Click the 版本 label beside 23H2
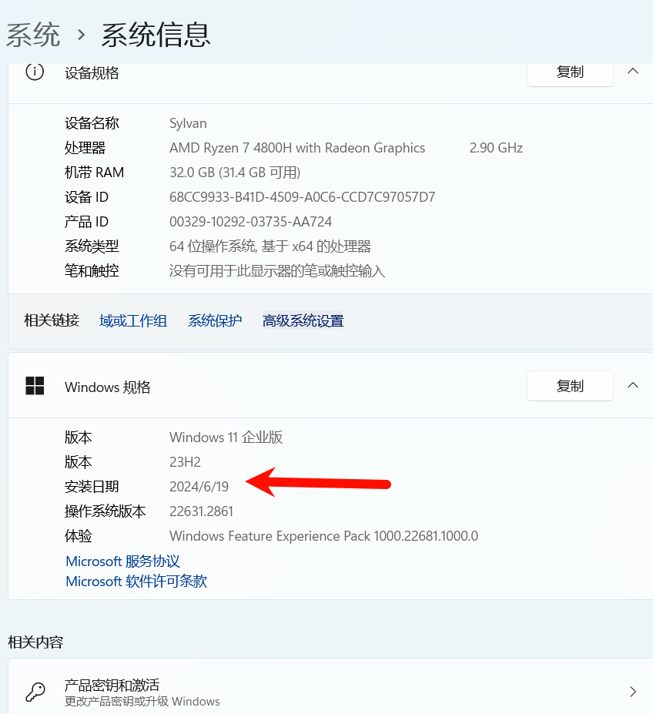The height and width of the screenshot is (714, 653). pos(79,461)
